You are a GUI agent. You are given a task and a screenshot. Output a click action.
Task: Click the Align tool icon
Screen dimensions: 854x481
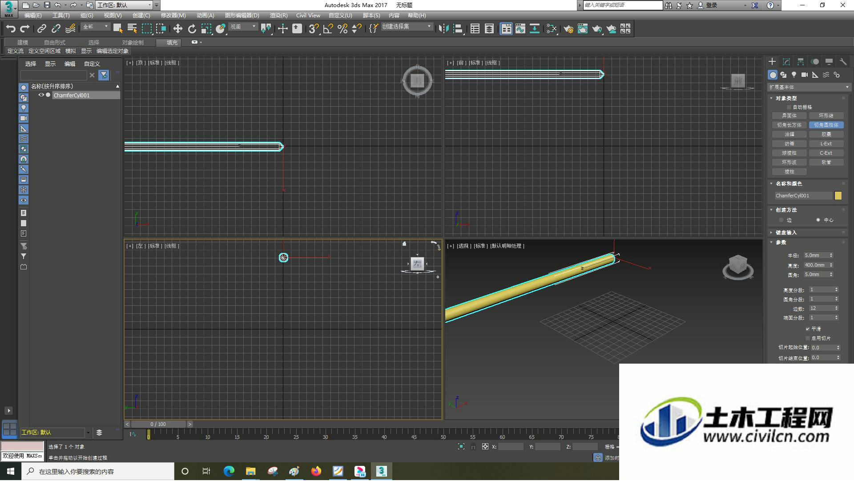(458, 29)
